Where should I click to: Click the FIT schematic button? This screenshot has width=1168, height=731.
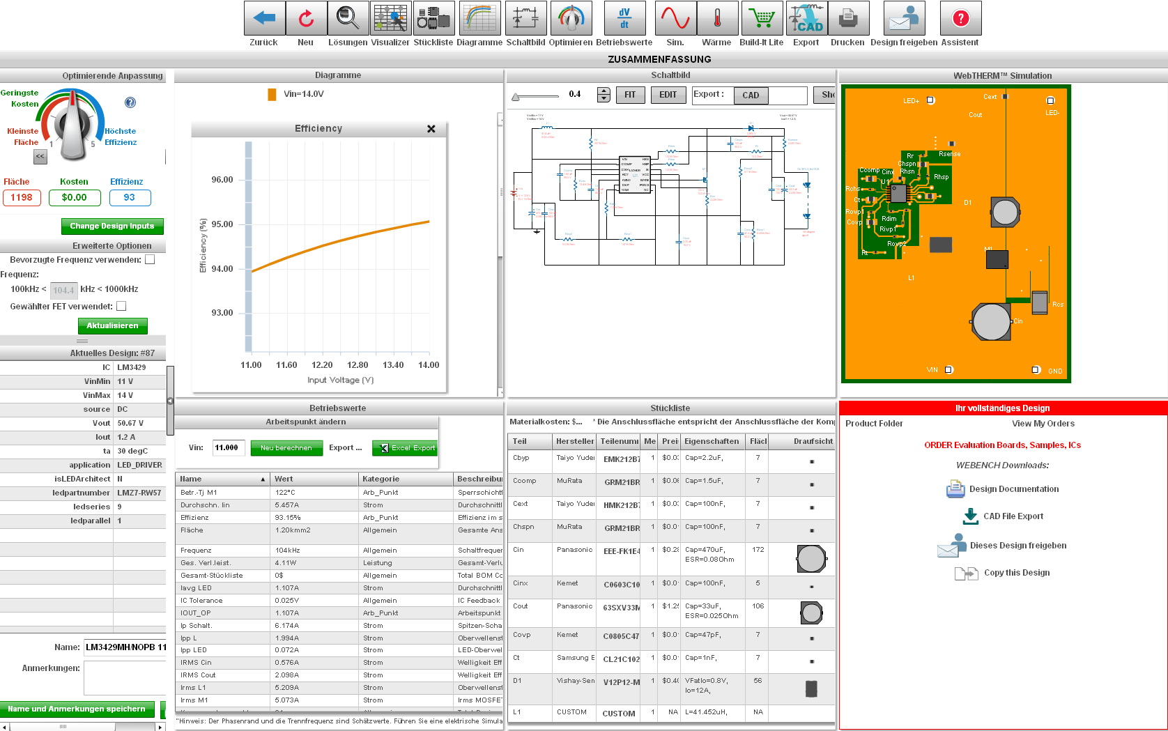pos(630,95)
